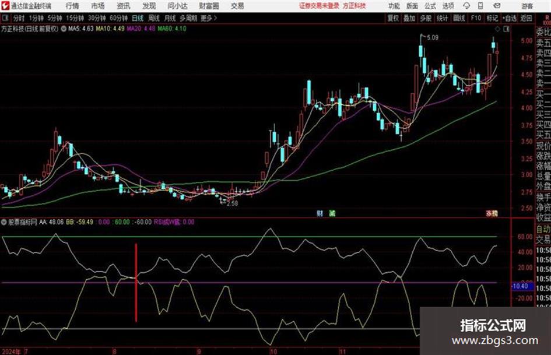
Task: Expand the 股票指标网 sub-chart dropdown circle
Action: (4, 222)
